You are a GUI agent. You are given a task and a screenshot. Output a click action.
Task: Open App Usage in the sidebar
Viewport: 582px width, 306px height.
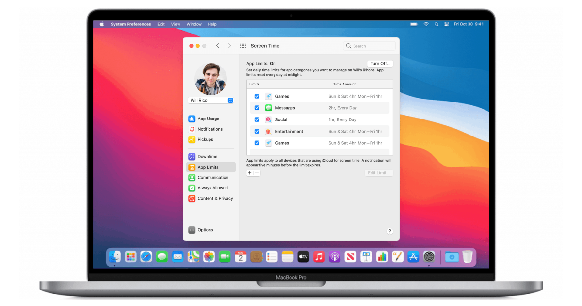point(204,119)
